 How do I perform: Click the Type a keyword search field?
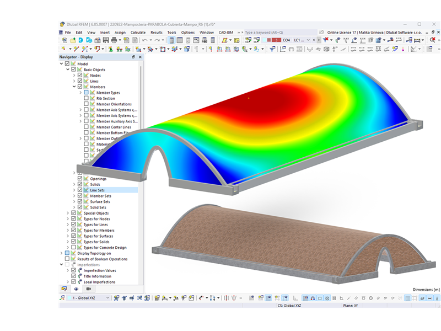click(x=281, y=33)
